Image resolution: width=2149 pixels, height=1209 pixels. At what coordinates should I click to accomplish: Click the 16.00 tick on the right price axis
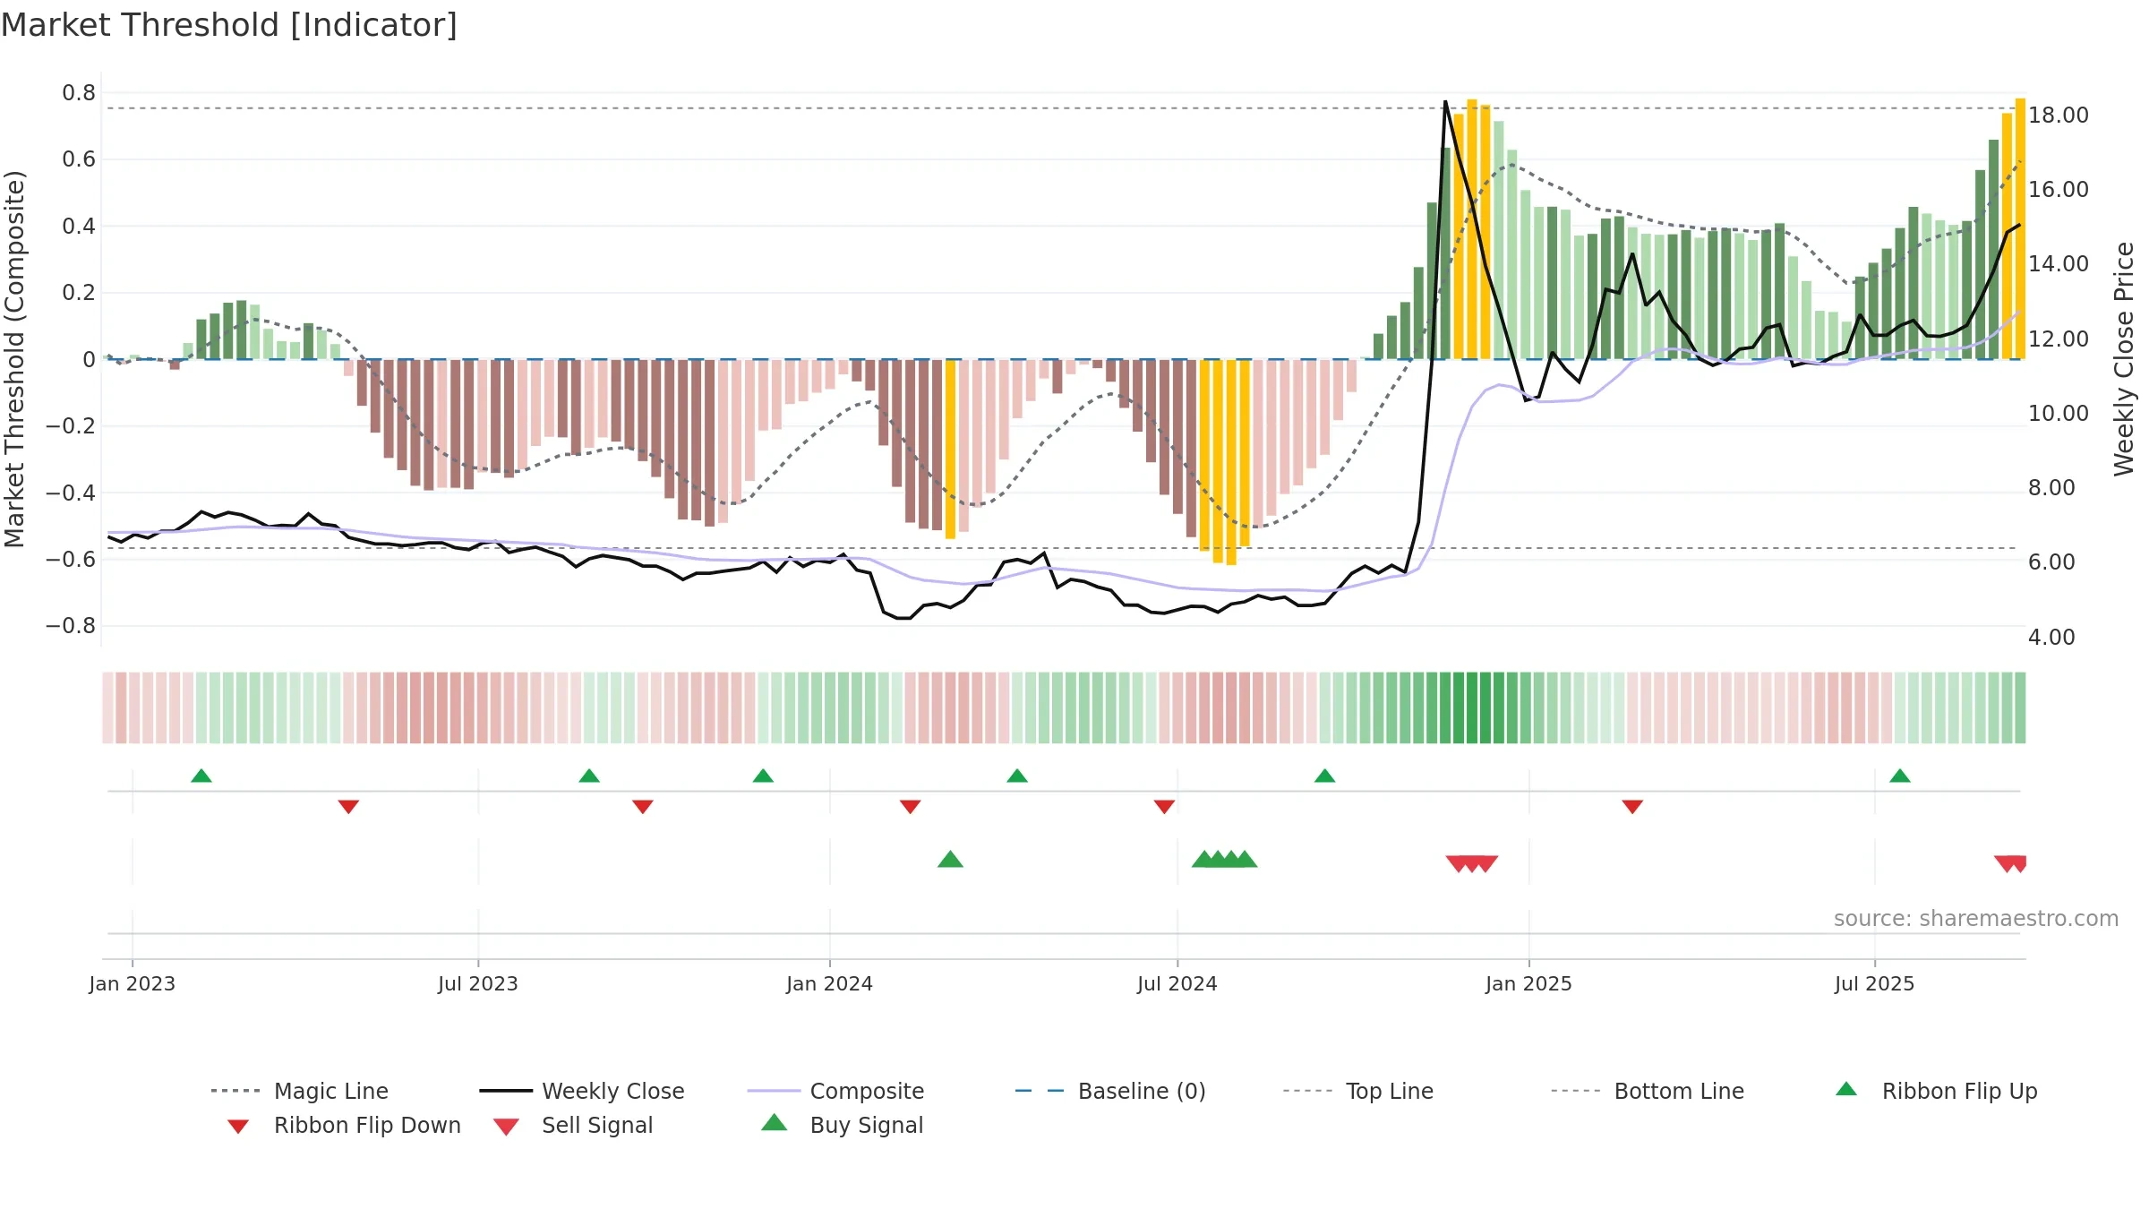(2059, 190)
